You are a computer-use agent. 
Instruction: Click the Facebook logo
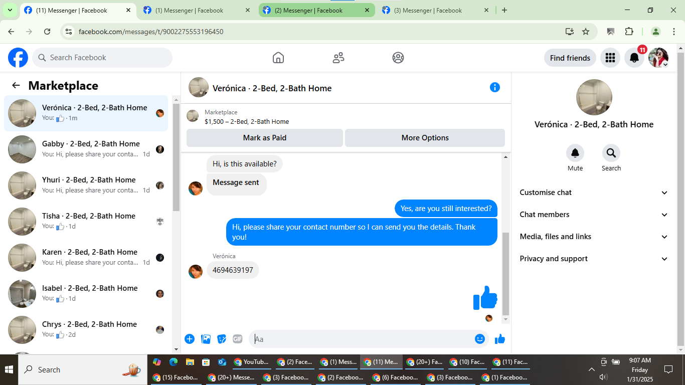(18, 58)
